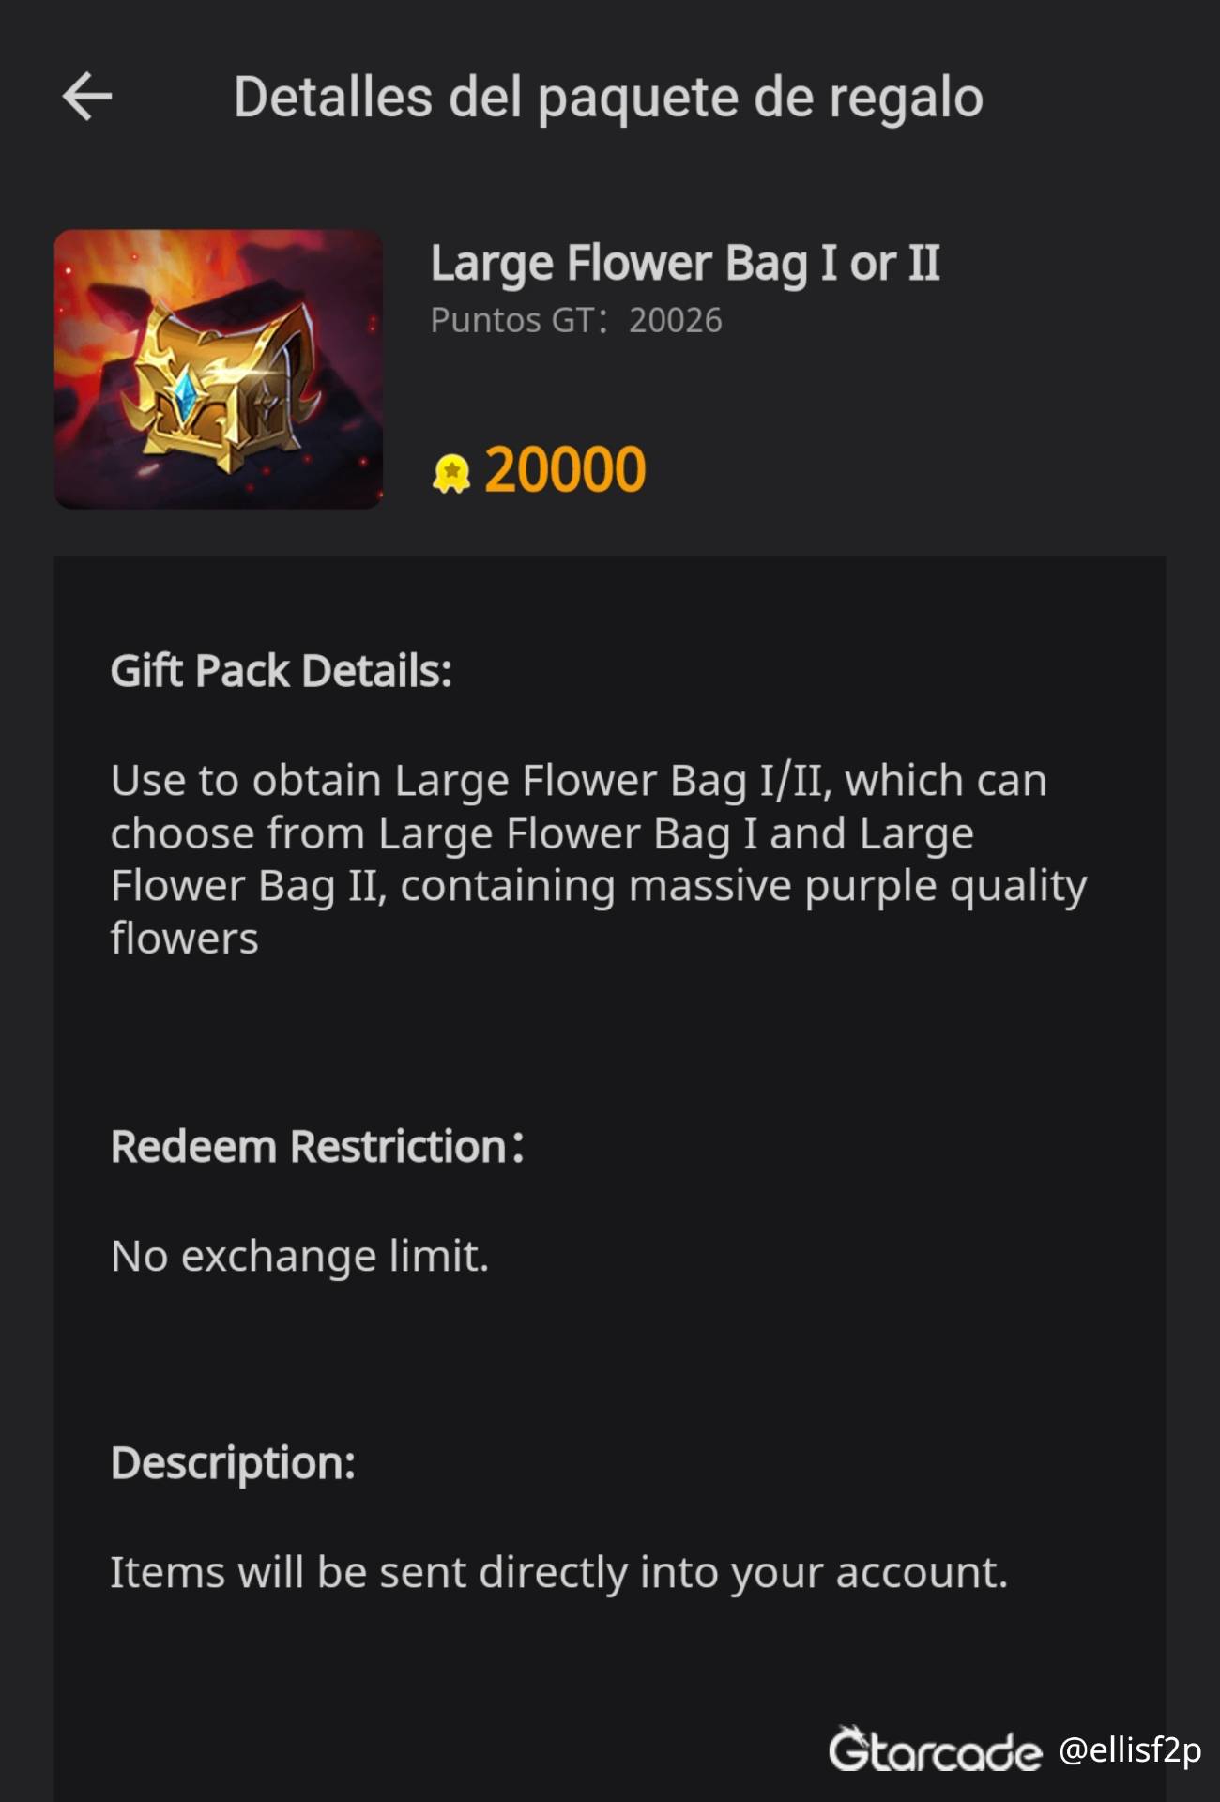Image resolution: width=1220 pixels, height=1802 pixels.
Task: Click the "Description:" heading
Action: (x=233, y=1463)
